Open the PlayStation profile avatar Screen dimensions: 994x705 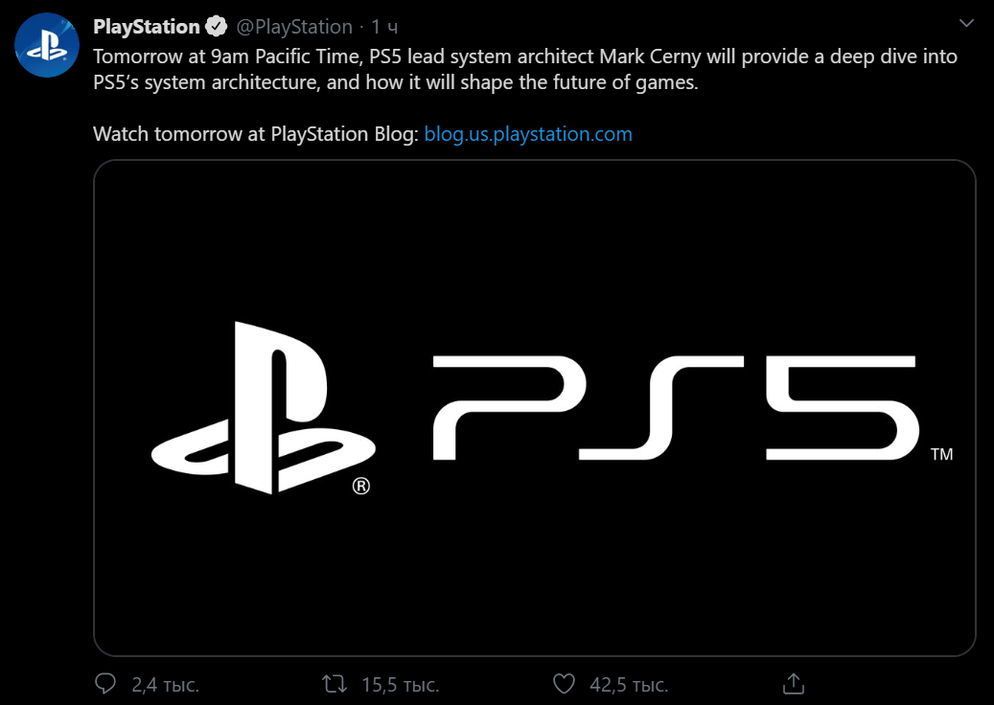pos(46,45)
